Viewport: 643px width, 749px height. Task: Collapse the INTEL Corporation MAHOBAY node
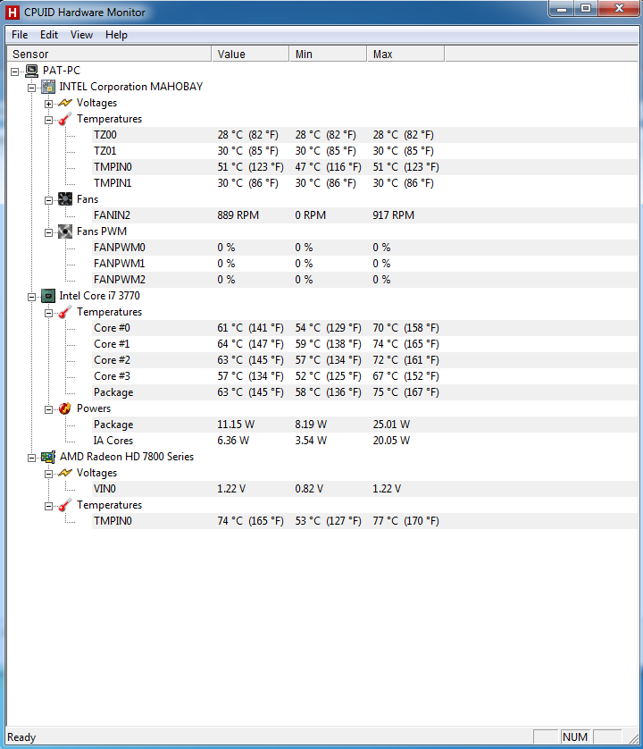[32, 88]
